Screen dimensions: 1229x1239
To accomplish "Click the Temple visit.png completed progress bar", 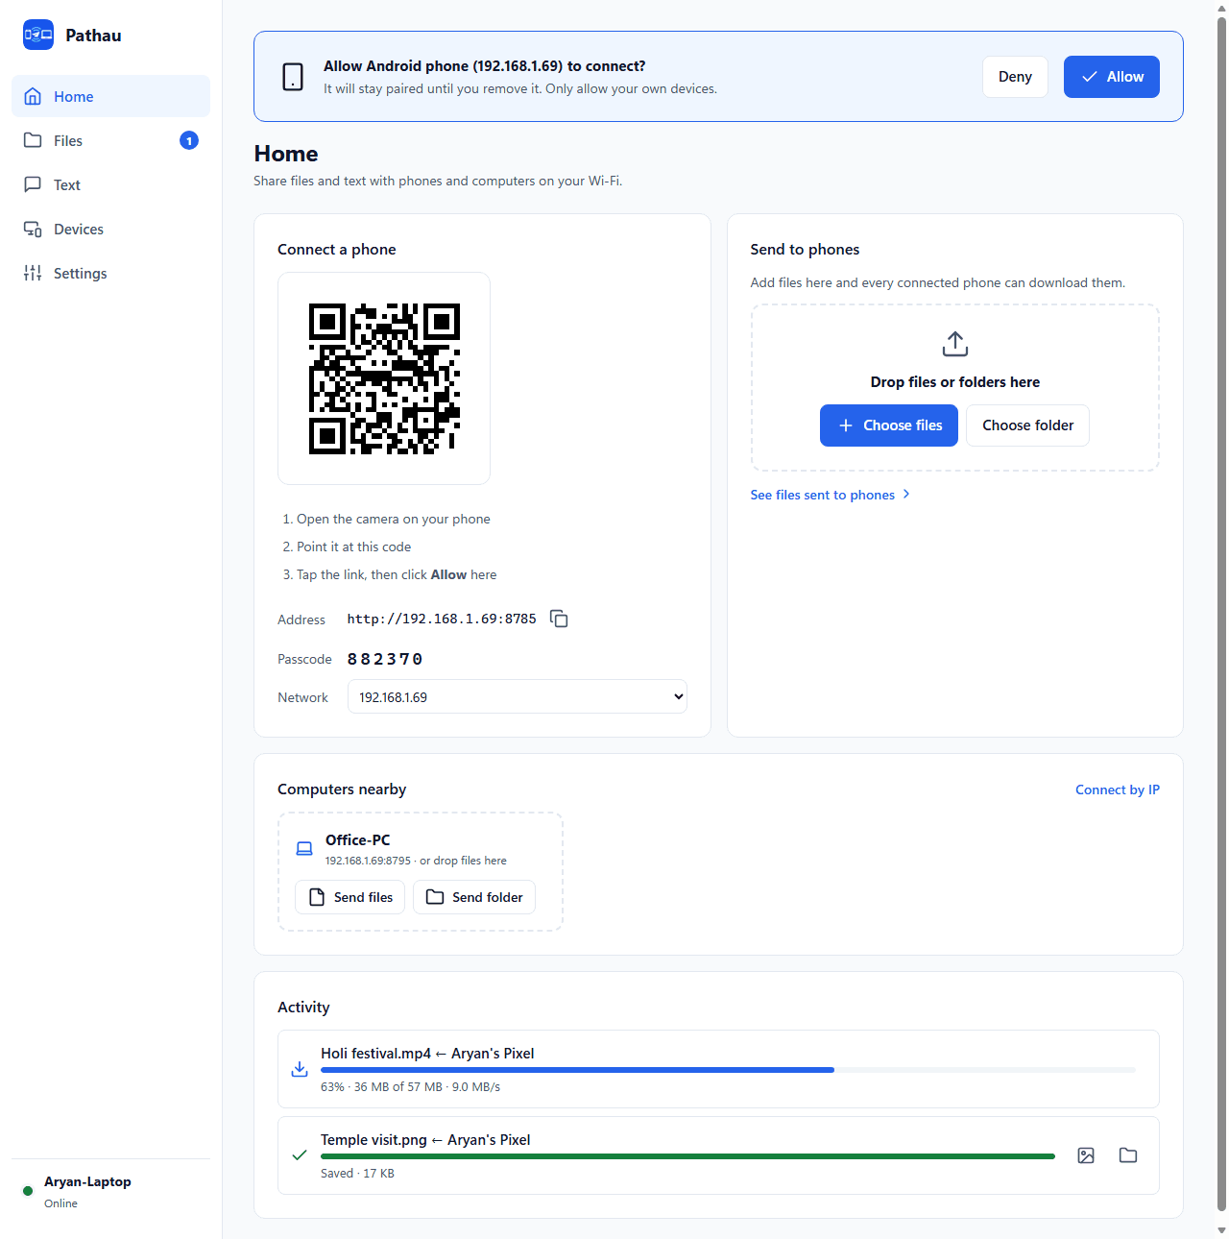I will coord(687,1156).
